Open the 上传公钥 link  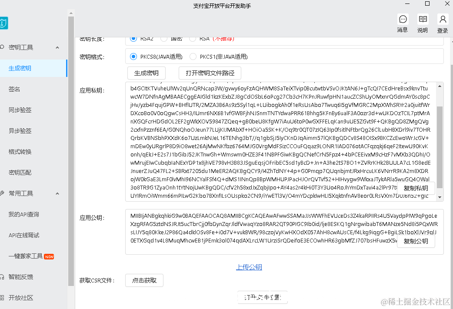coord(249,267)
